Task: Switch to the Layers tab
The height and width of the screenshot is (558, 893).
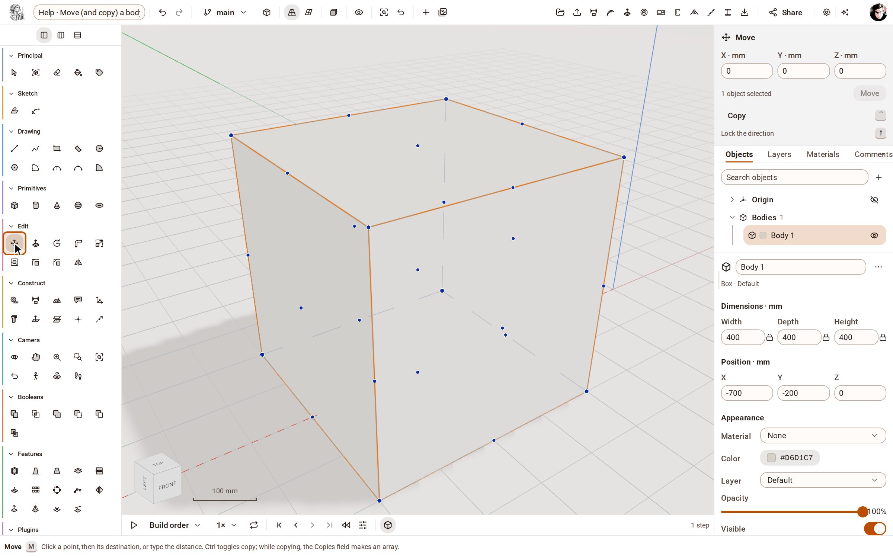Action: pos(779,154)
